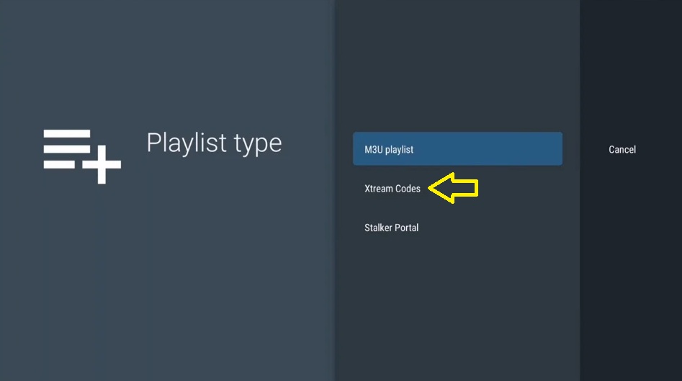Click the empty area below Stalker Portal
This screenshot has height=381, width=682.
(457, 302)
